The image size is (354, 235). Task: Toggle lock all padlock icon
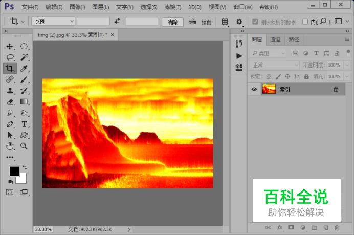[x=306, y=76]
